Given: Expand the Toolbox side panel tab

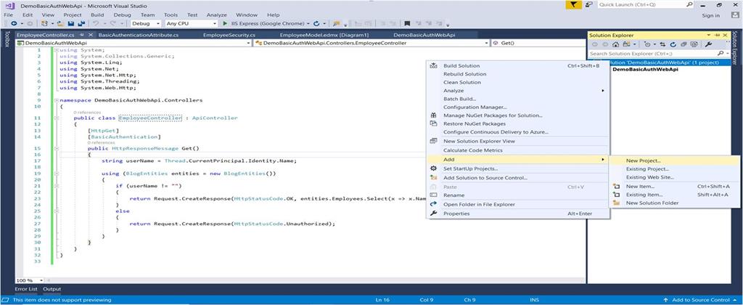Looking at the screenshot, I should click(7, 40).
